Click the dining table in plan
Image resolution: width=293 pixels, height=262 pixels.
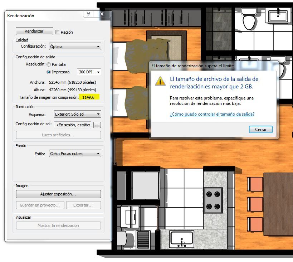[278, 204]
